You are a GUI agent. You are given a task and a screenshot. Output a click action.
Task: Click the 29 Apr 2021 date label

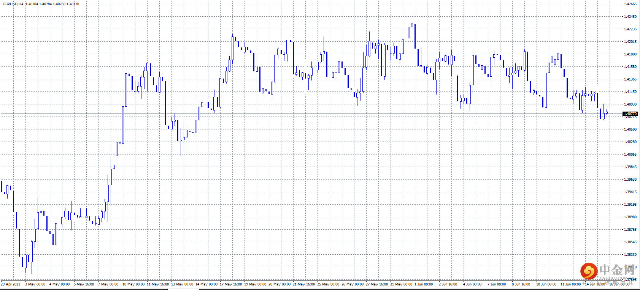[11, 284]
